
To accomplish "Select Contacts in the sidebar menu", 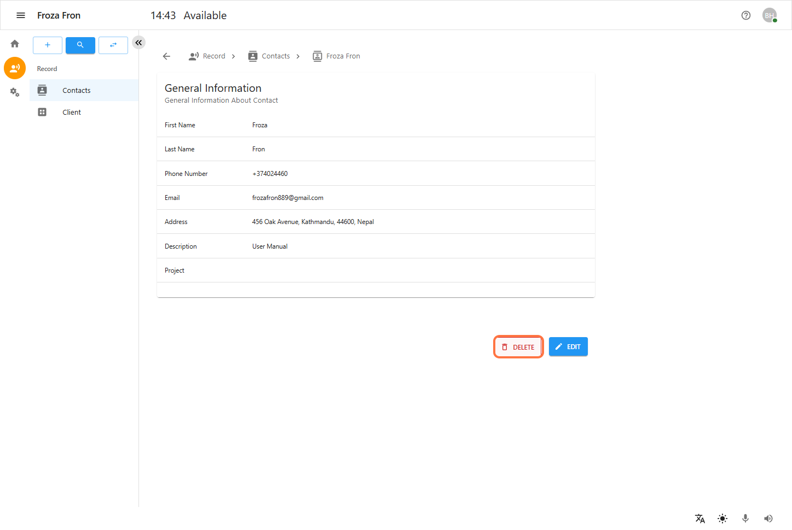I will (77, 91).
